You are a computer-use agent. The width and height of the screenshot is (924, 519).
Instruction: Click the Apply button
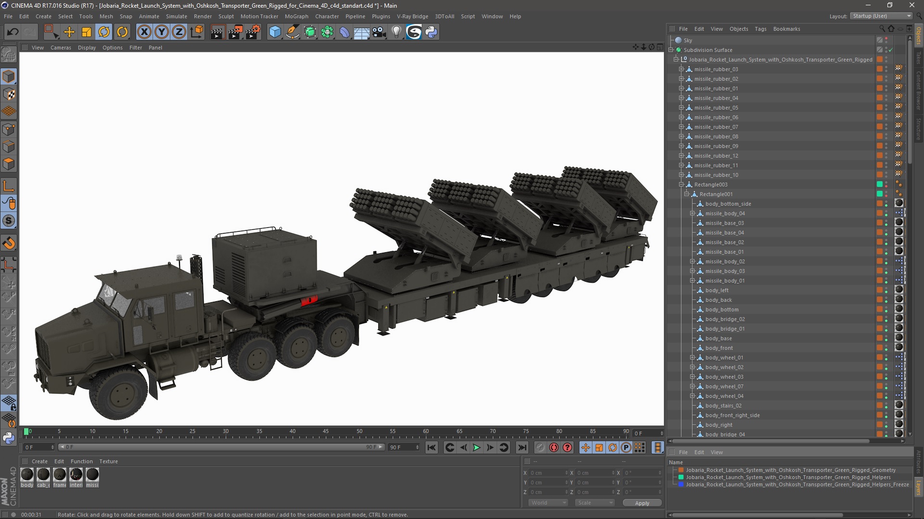pyautogui.click(x=642, y=503)
